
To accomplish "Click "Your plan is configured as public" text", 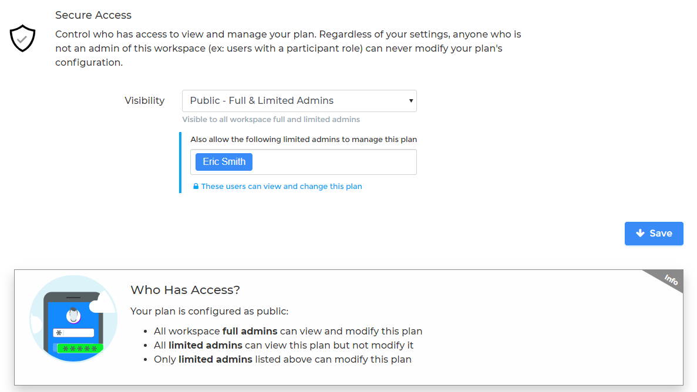I will (210, 311).
